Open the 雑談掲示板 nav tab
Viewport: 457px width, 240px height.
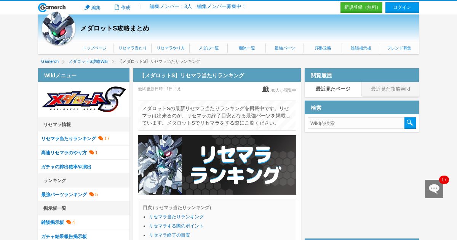point(361,48)
